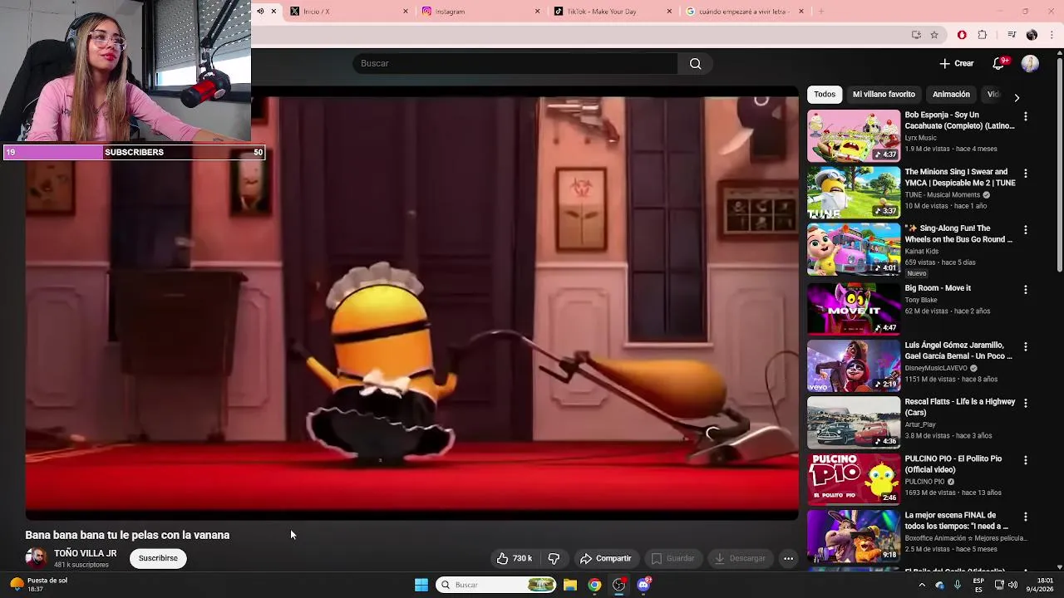1064x598 pixels.
Task: Select the Todos filter chip
Action: coord(825,94)
